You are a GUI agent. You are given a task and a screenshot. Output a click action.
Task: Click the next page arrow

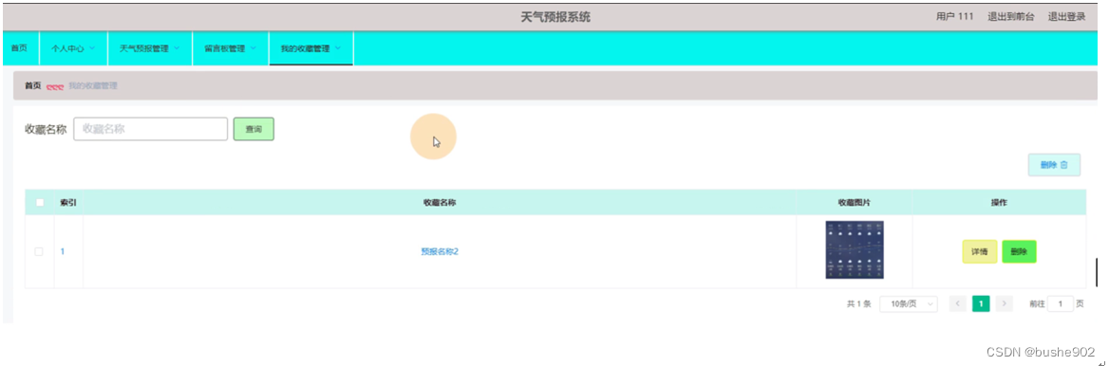tap(1005, 303)
